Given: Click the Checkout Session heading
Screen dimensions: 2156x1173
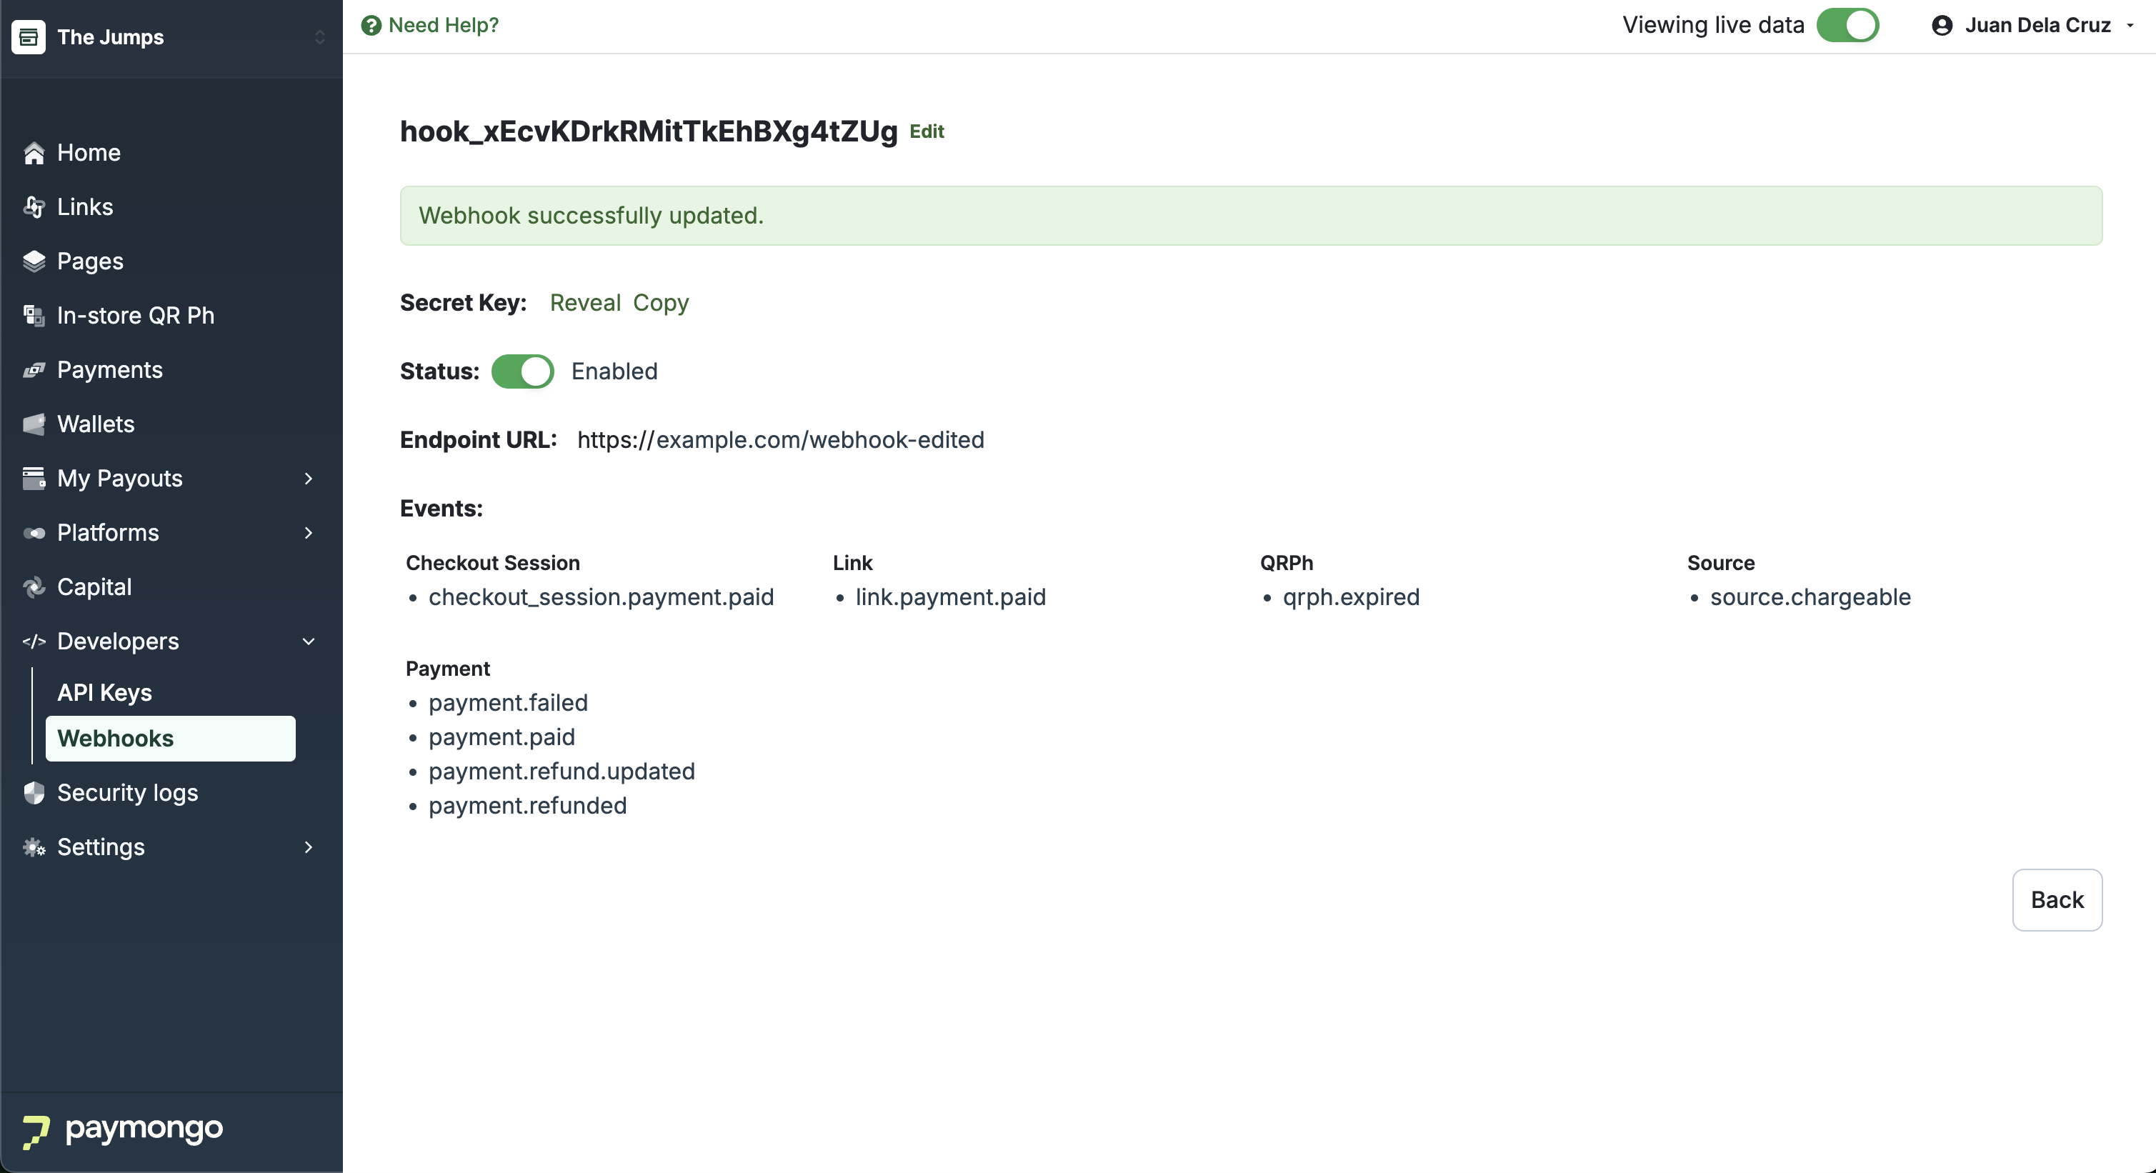Looking at the screenshot, I should pos(493,563).
